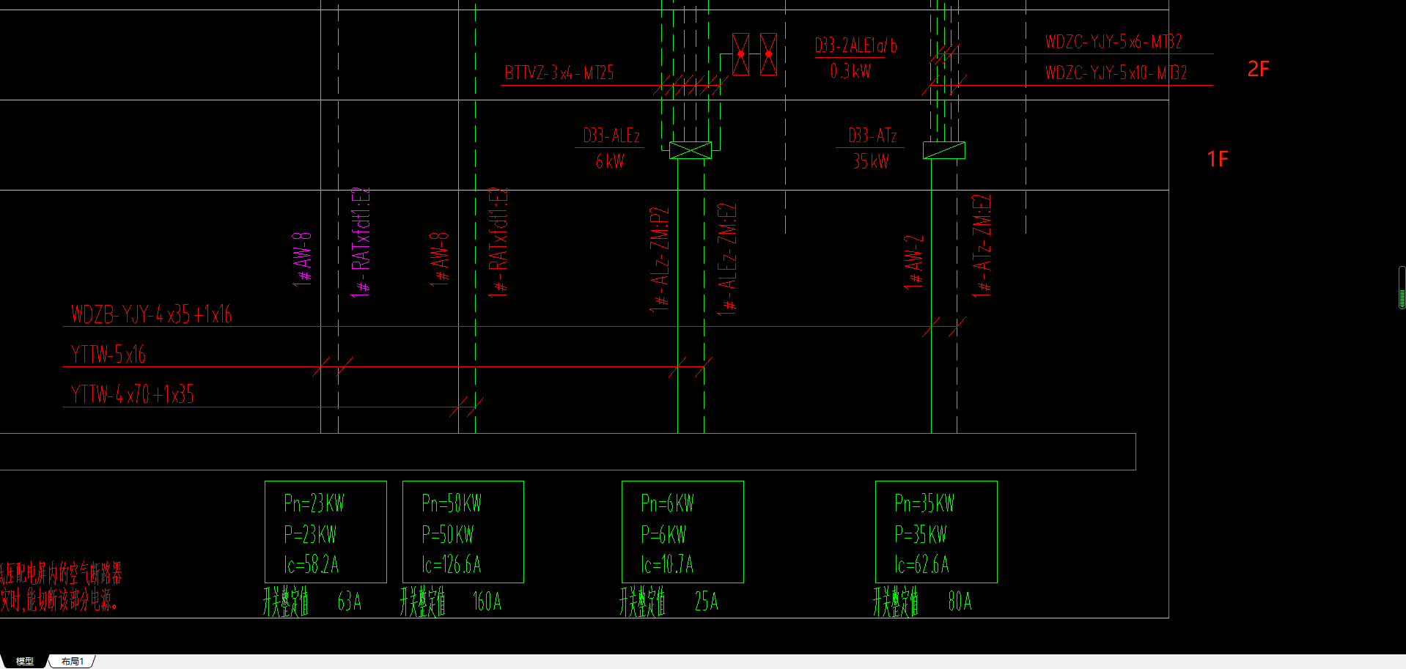Select the Ic=58.2A text
The image size is (1406, 669).
click(x=312, y=565)
